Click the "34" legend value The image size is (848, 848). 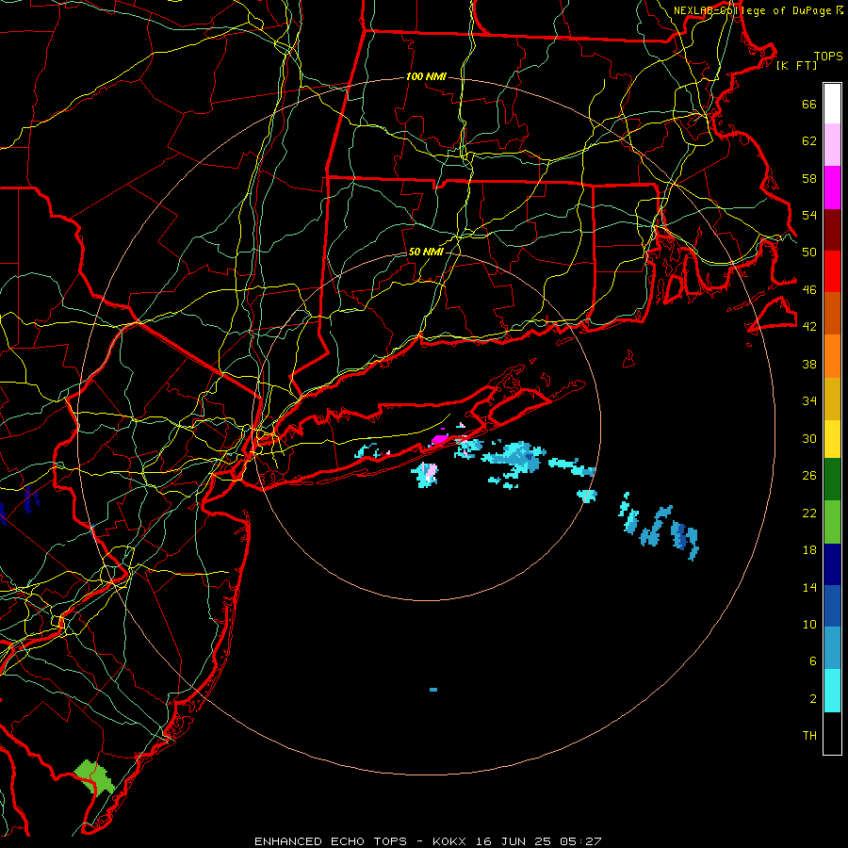coord(809,400)
